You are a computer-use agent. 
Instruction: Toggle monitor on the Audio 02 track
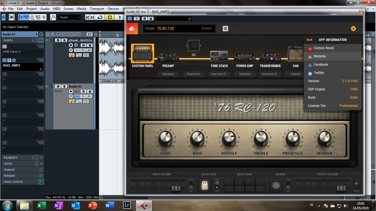click(75, 91)
